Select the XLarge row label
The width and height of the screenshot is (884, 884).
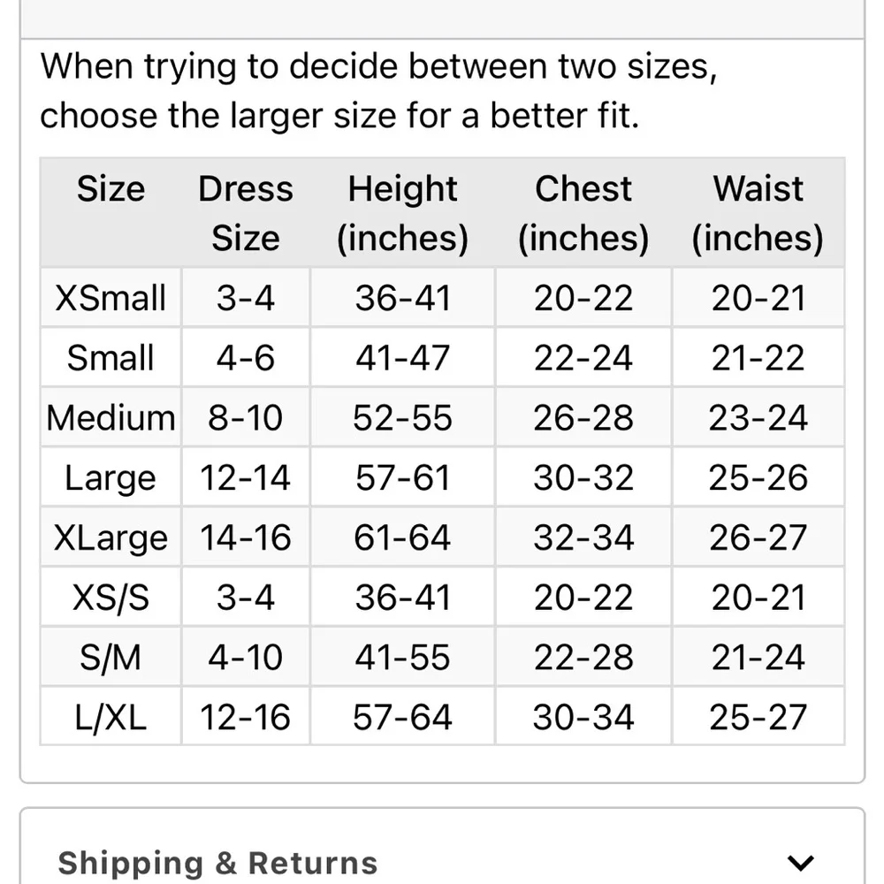[110, 537]
